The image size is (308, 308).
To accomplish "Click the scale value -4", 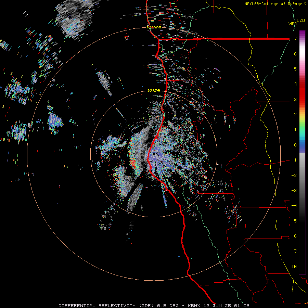I will coord(294,206).
